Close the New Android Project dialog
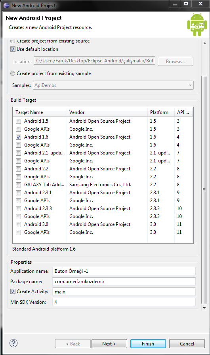This screenshot has width=210, height=355. pyautogui.click(x=200, y=4)
